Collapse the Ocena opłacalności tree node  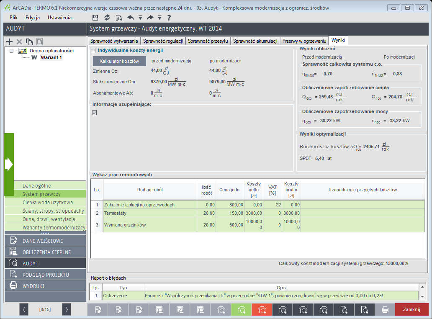pos(12,51)
